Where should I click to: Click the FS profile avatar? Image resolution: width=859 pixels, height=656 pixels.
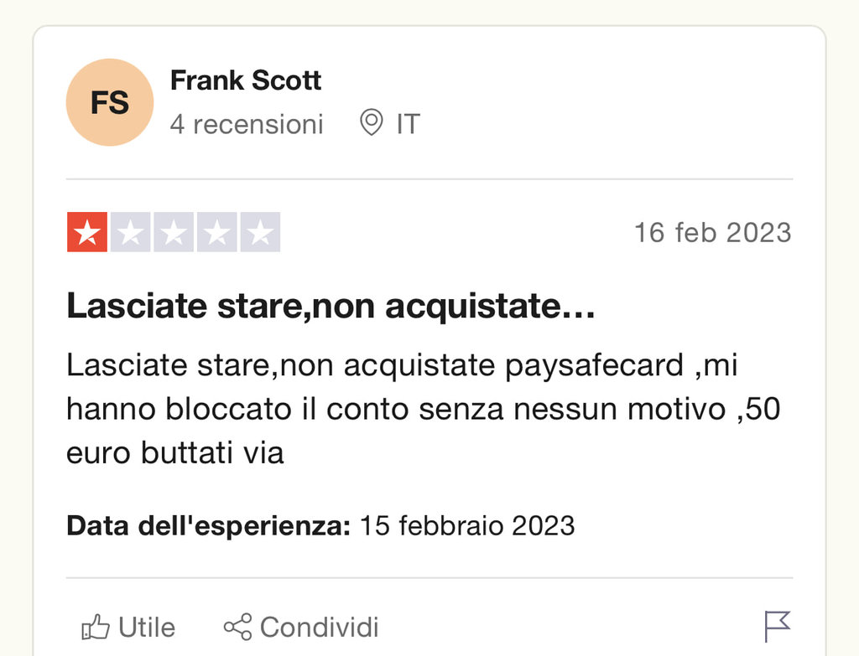pos(110,102)
